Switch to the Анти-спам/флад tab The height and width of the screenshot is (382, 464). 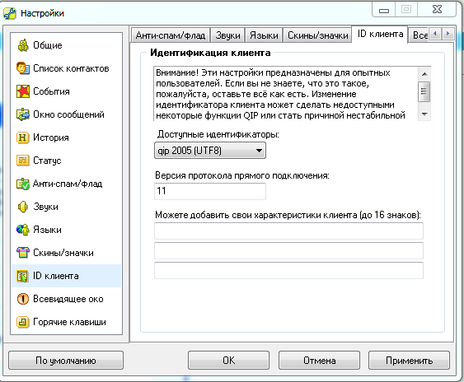[x=171, y=35]
